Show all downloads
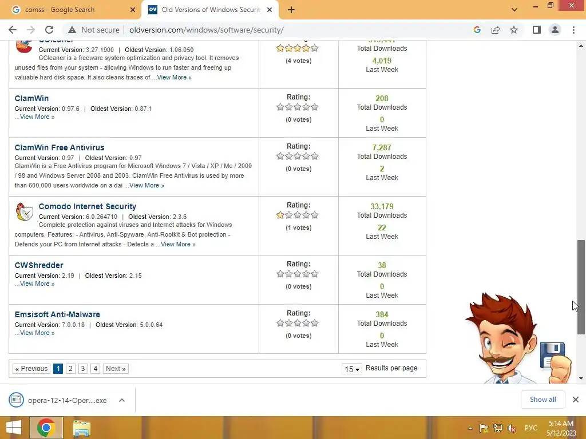The image size is (586, 439). pyautogui.click(x=543, y=400)
